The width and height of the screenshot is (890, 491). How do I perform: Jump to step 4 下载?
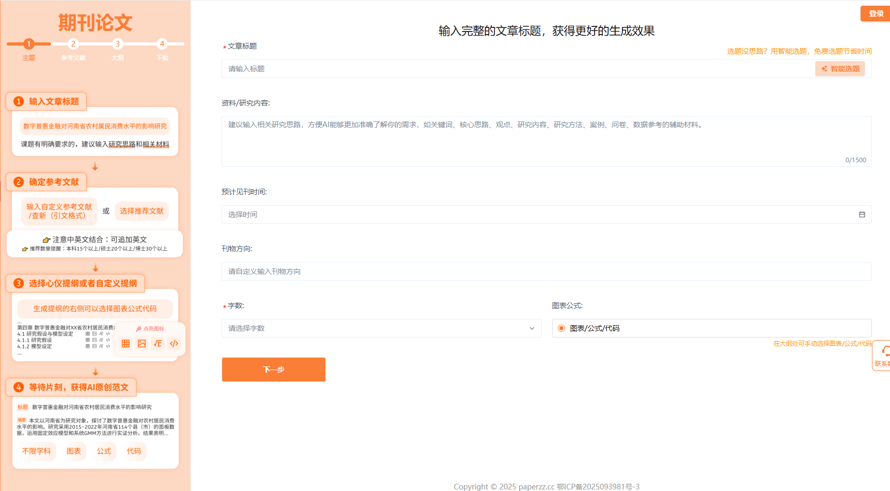[x=162, y=44]
